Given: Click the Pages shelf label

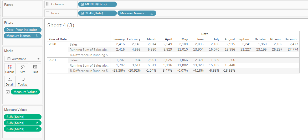Looking at the screenshot, I should pos(9,5).
